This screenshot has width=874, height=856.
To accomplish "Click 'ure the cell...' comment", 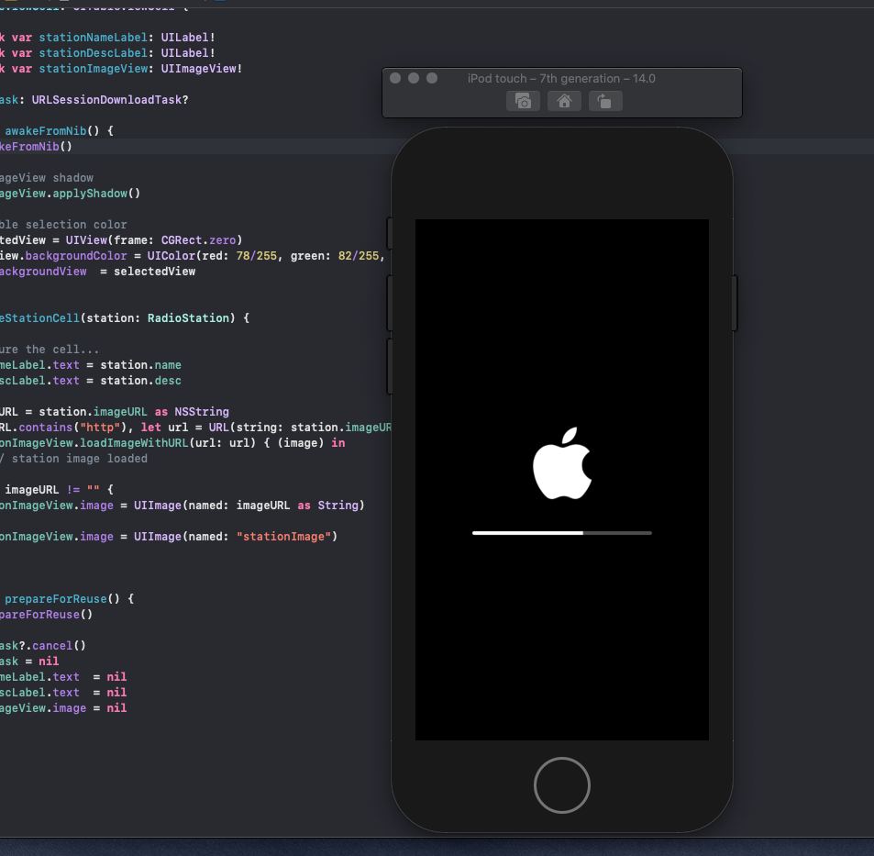I will 50,350.
